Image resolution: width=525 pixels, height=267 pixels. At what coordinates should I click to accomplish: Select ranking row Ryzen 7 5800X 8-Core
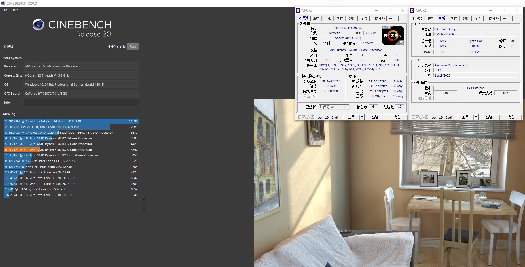point(71,138)
